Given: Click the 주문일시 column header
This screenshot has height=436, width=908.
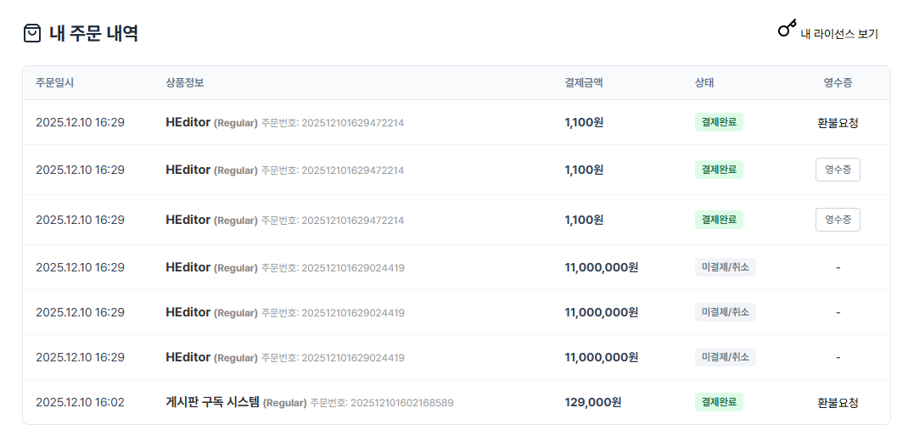Looking at the screenshot, I should 54,83.
